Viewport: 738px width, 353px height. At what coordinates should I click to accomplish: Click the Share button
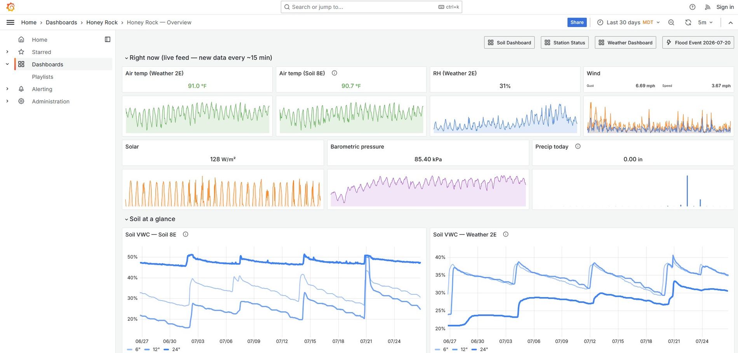(577, 23)
